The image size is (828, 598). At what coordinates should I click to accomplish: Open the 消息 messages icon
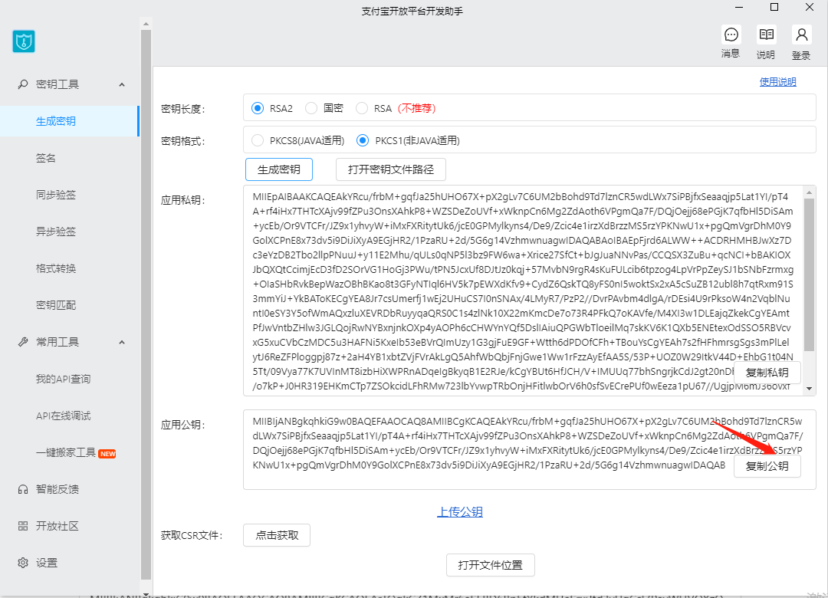coord(731,34)
